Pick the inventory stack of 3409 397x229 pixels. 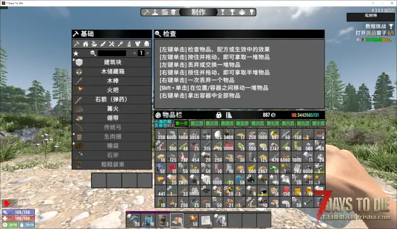229,135
